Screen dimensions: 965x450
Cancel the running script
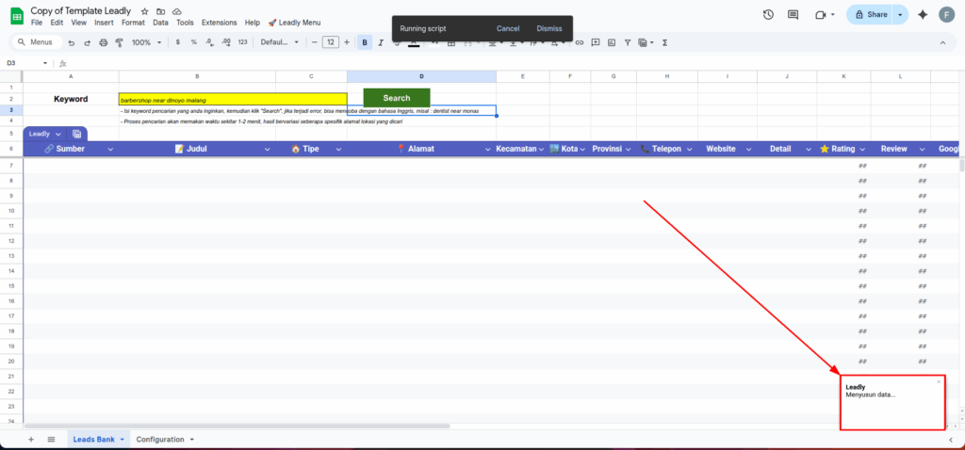click(x=508, y=28)
